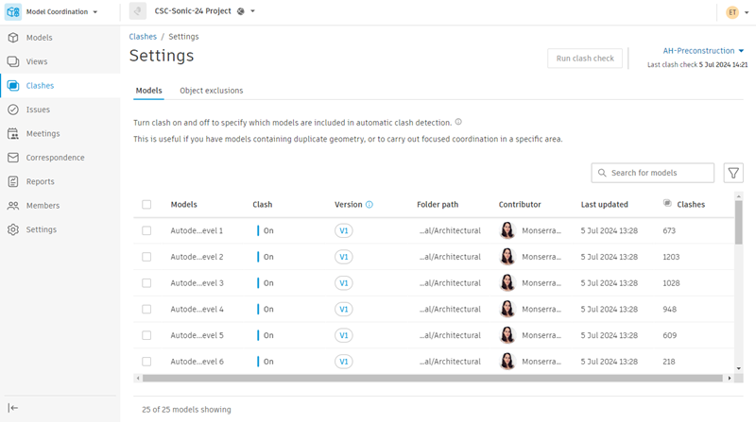Check the box for Autode...evel 1 row
The width and height of the screenshot is (756, 423).
[146, 230]
